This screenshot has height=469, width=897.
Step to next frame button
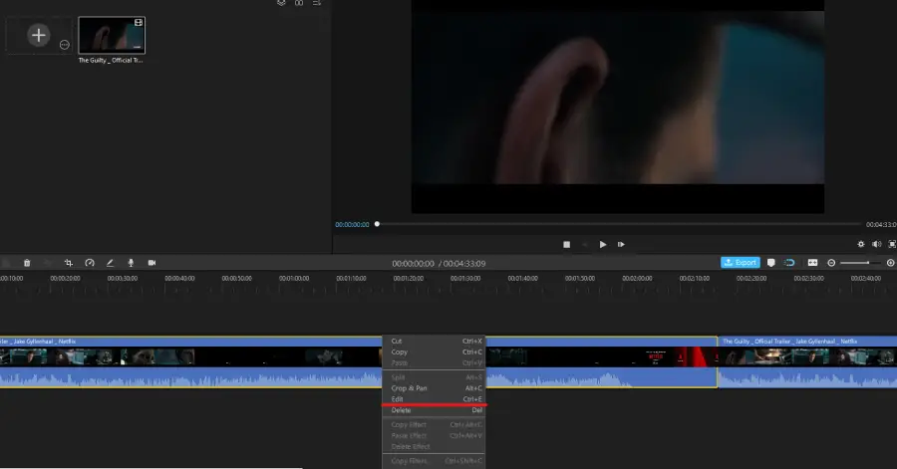[x=621, y=245]
